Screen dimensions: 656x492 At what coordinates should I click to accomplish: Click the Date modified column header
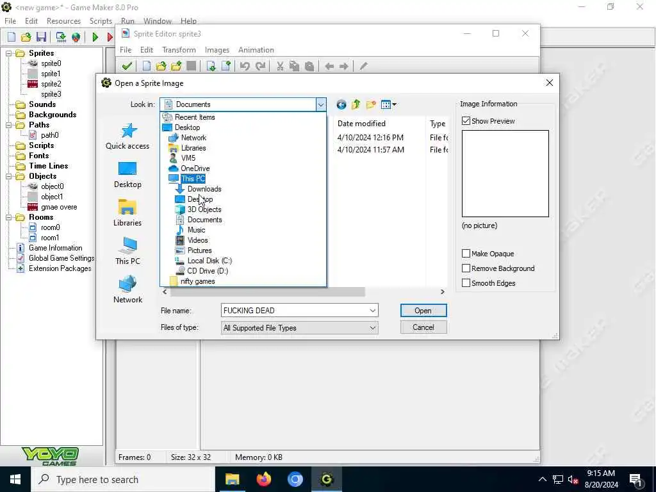click(361, 124)
